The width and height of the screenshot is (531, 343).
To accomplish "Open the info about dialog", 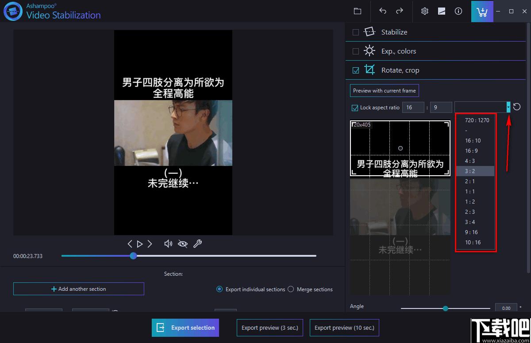I will point(458,11).
